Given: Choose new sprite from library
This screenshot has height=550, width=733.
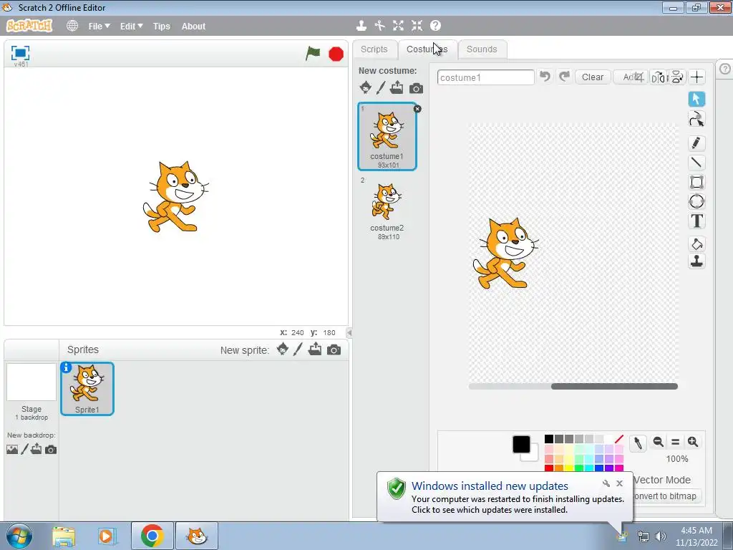Looking at the screenshot, I should pyautogui.click(x=282, y=349).
